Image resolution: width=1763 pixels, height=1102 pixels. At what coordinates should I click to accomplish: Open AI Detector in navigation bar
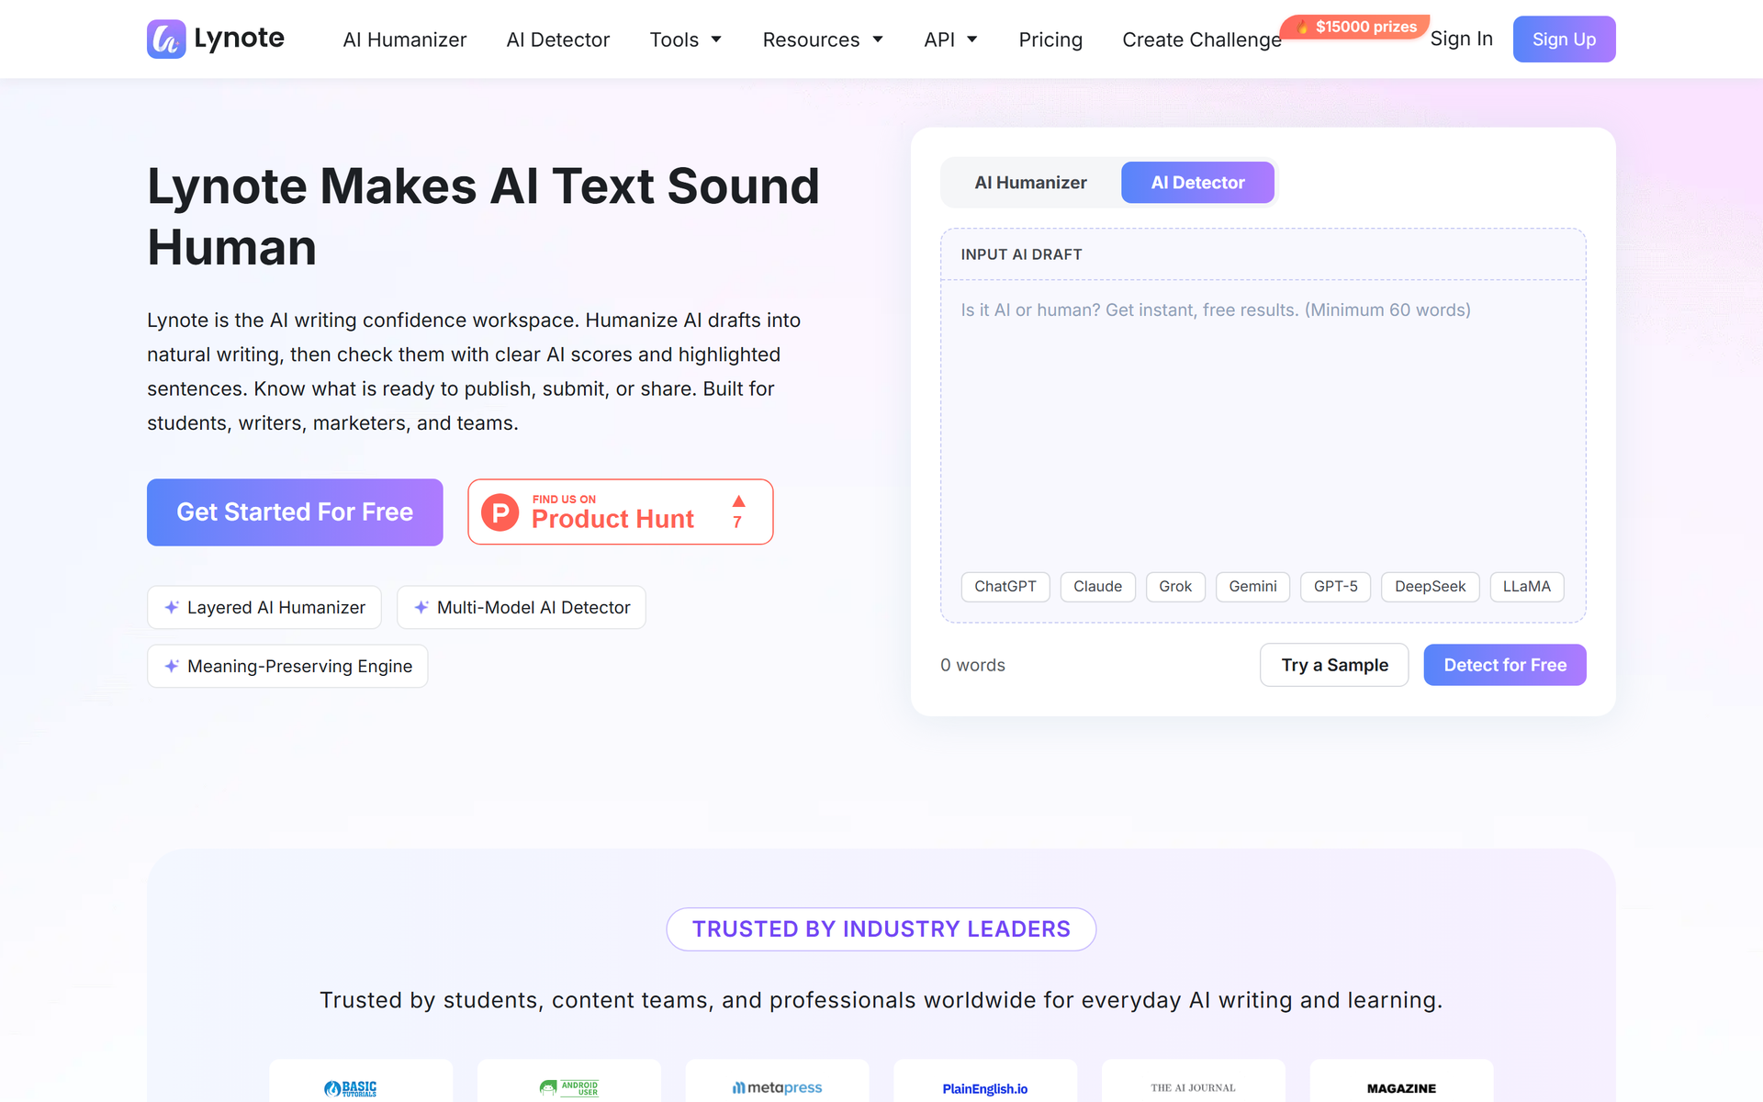(x=557, y=39)
